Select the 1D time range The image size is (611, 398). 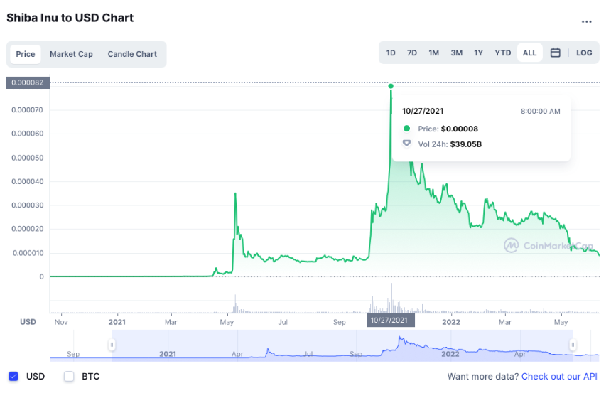(x=391, y=53)
